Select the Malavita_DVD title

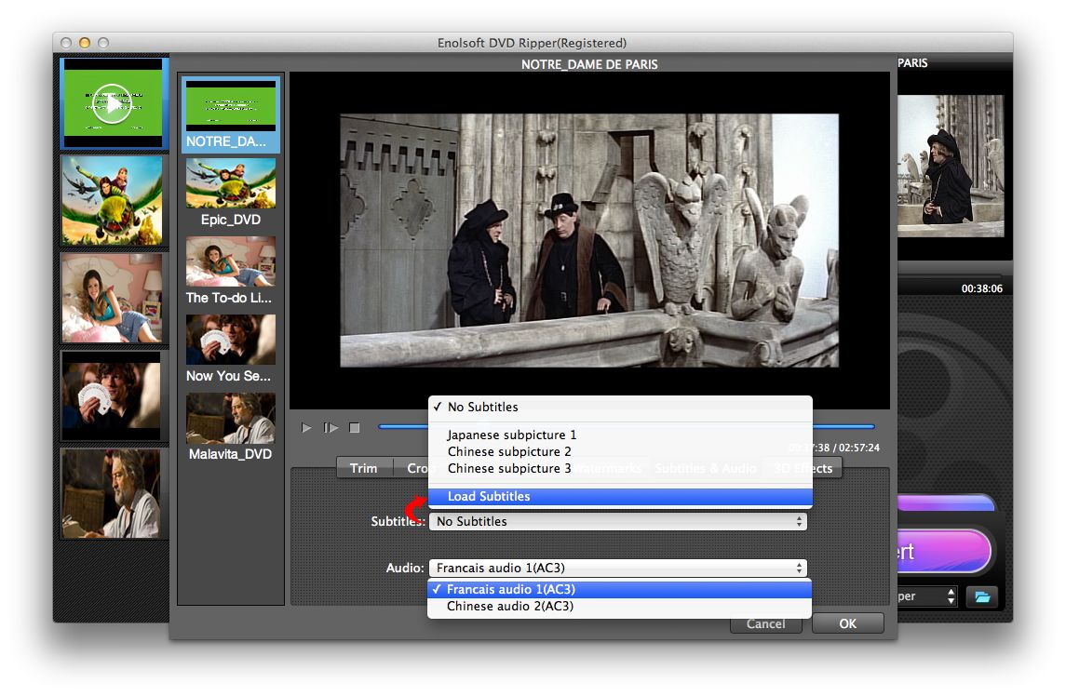click(231, 427)
